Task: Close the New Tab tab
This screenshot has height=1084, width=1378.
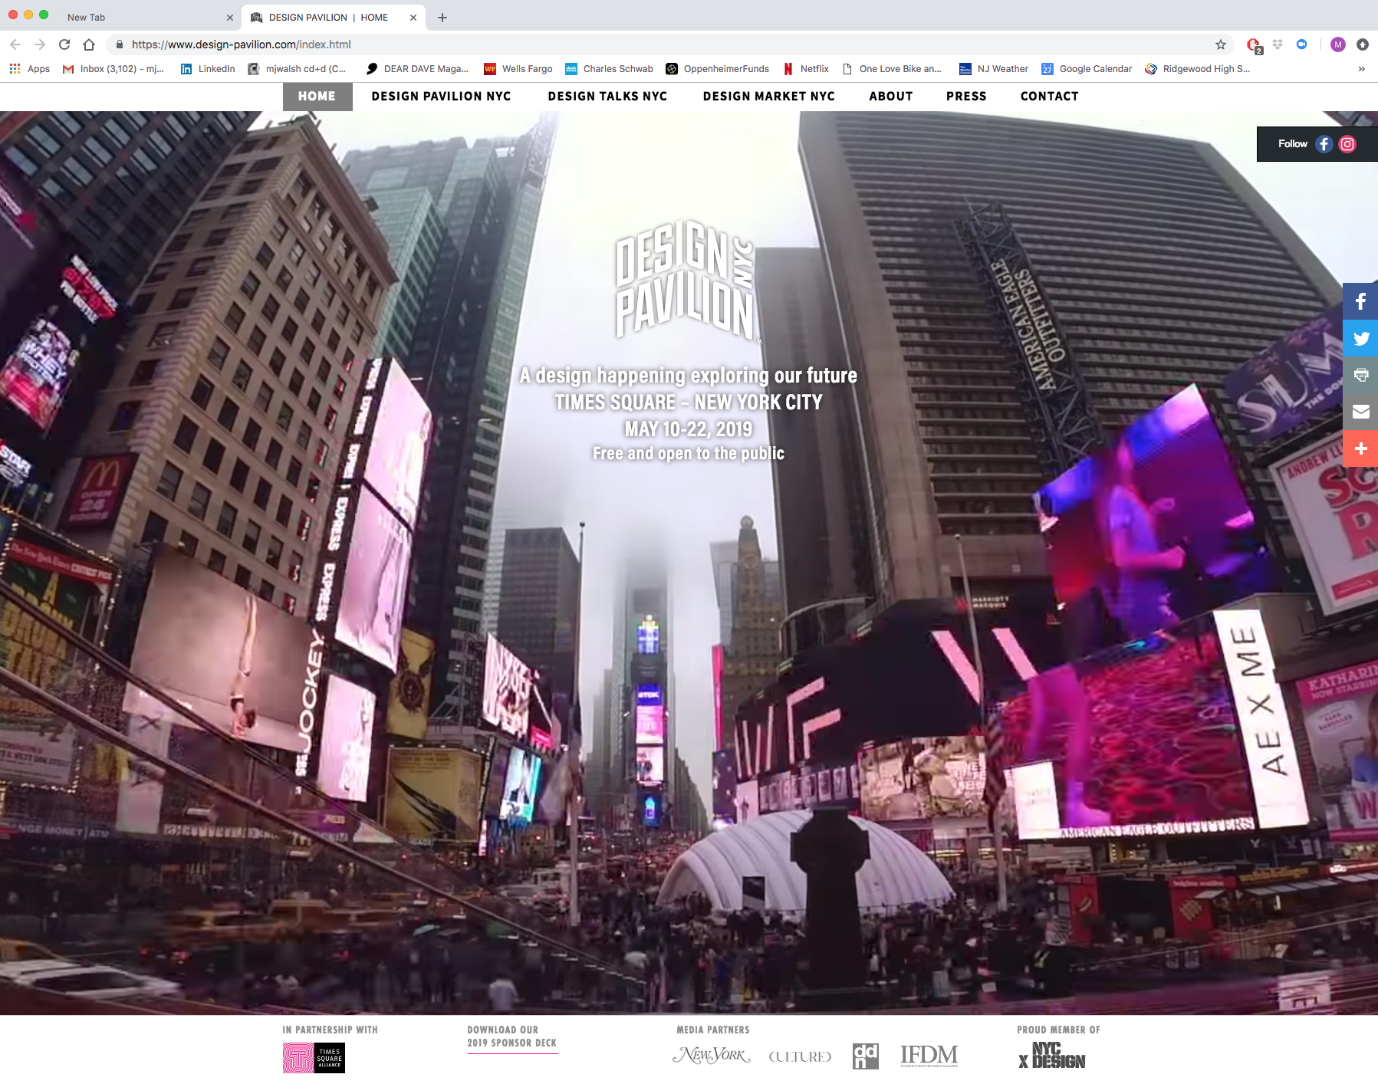Action: (x=229, y=17)
